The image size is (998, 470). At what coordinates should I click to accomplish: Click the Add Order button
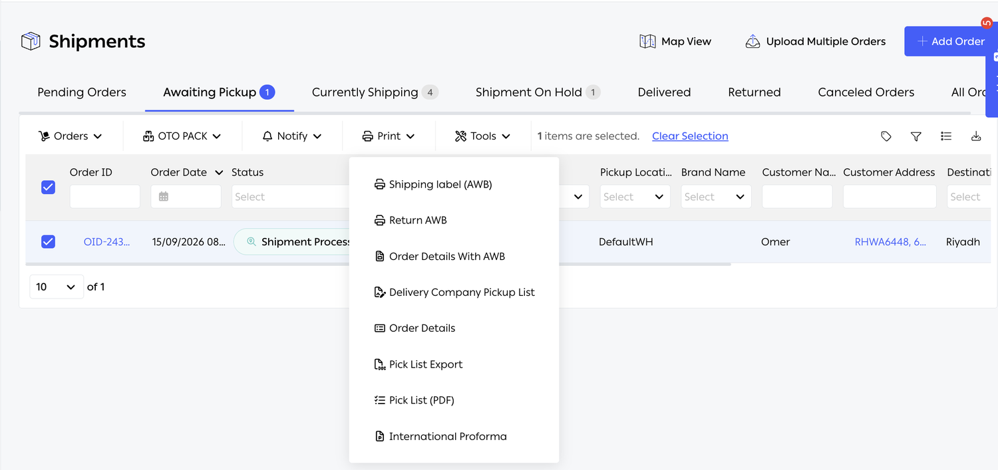coord(951,41)
